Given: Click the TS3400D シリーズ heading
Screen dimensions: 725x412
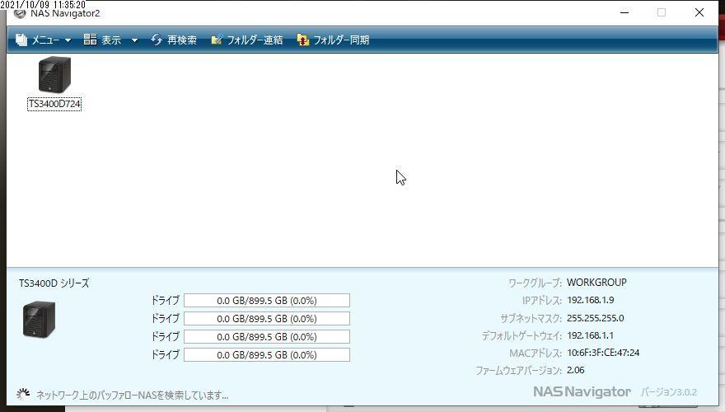Looking at the screenshot, I should (54, 283).
